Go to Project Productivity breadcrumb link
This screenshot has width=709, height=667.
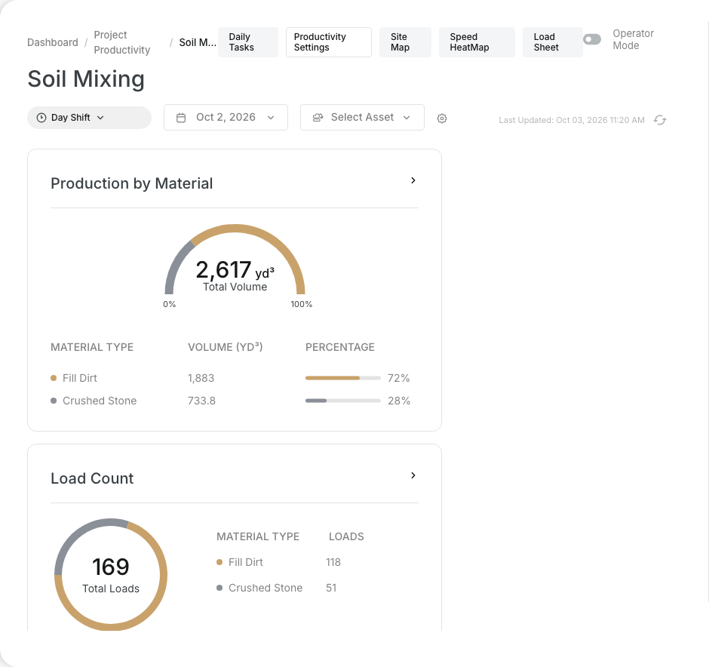point(122,42)
